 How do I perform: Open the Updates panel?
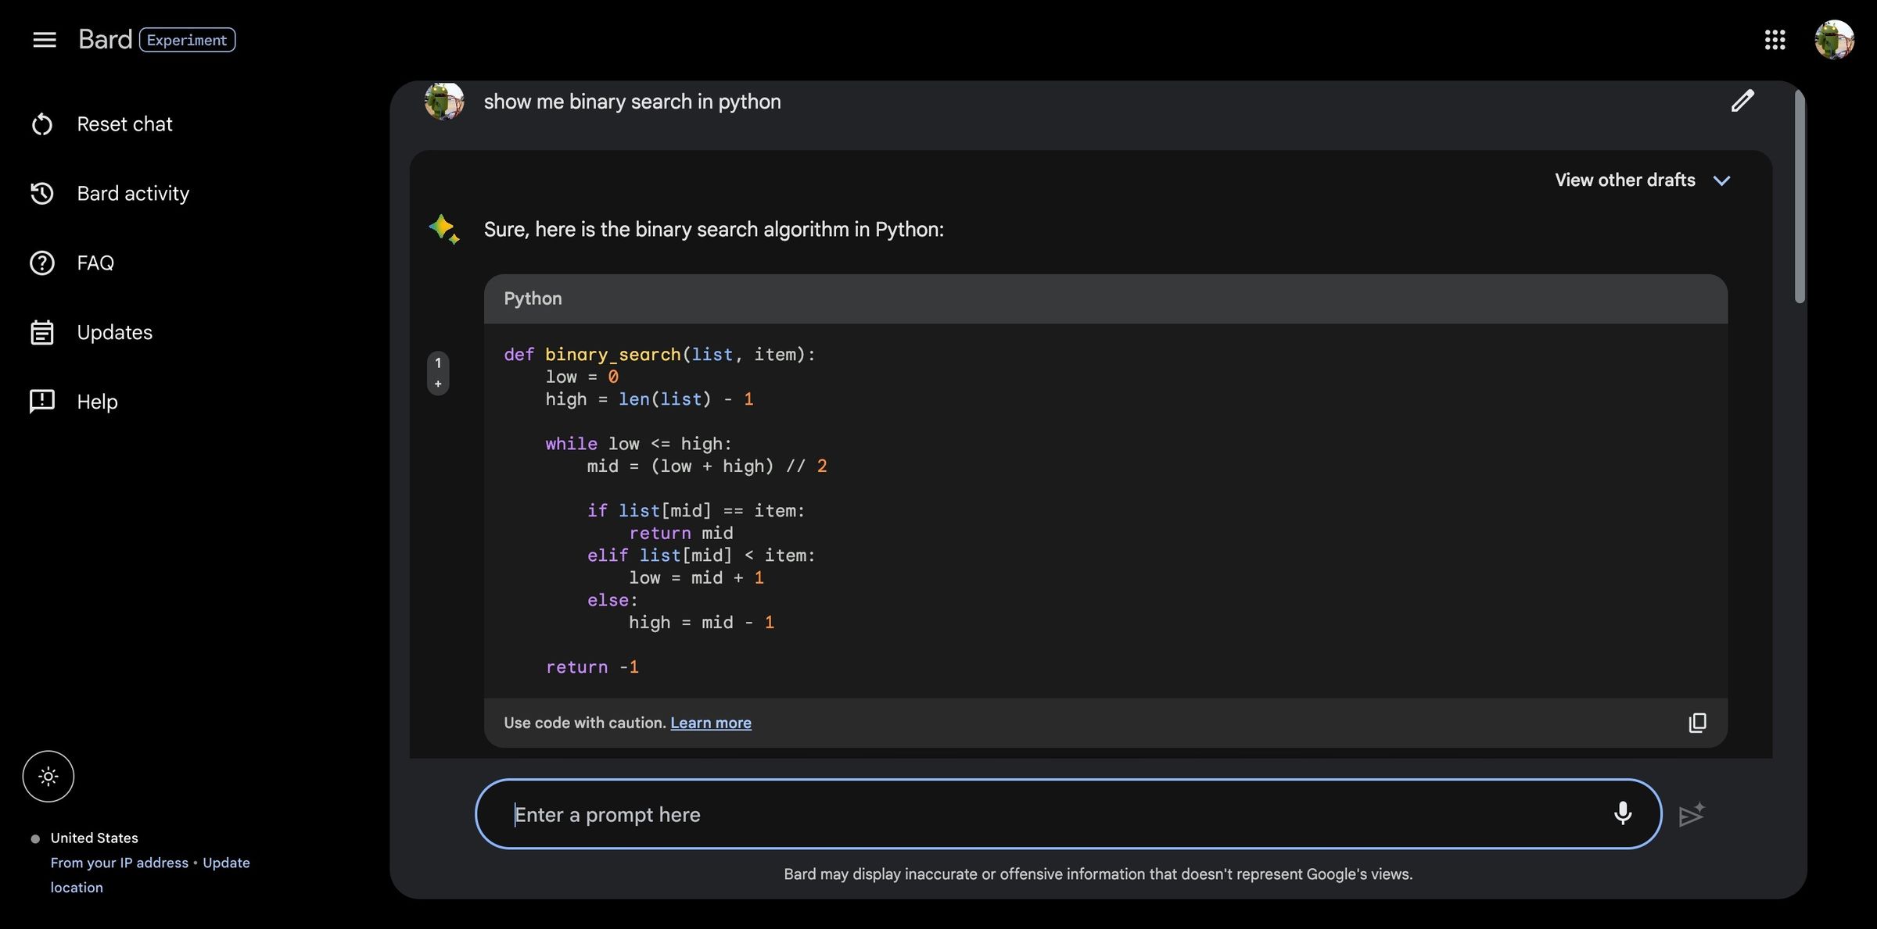pos(41,331)
